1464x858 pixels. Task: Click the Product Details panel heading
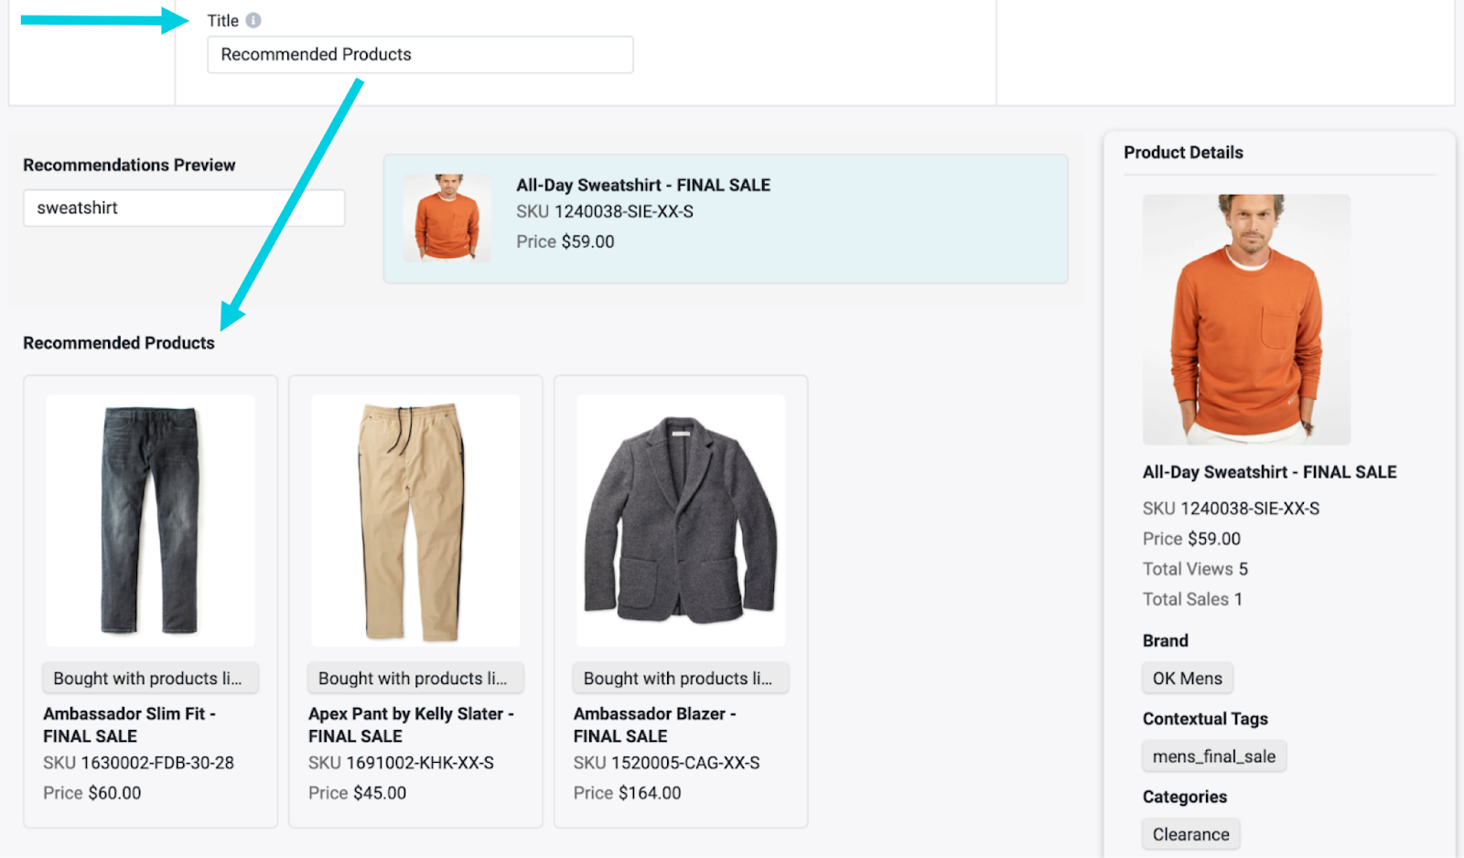pyautogui.click(x=1183, y=152)
